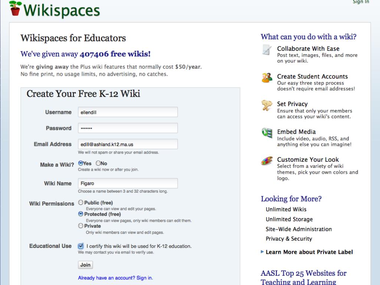Click 'Choose a name between 3 and 32' hint
This screenshot has height=285, width=380.
122,191
